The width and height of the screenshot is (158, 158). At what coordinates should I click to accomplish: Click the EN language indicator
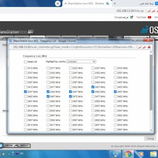[22, 154]
